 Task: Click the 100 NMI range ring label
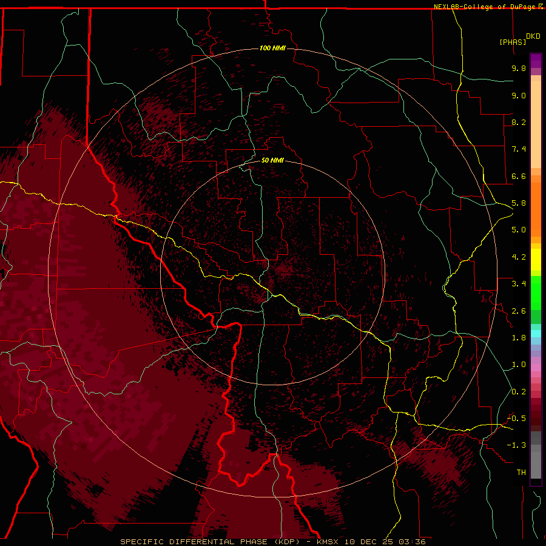pyautogui.click(x=272, y=48)
